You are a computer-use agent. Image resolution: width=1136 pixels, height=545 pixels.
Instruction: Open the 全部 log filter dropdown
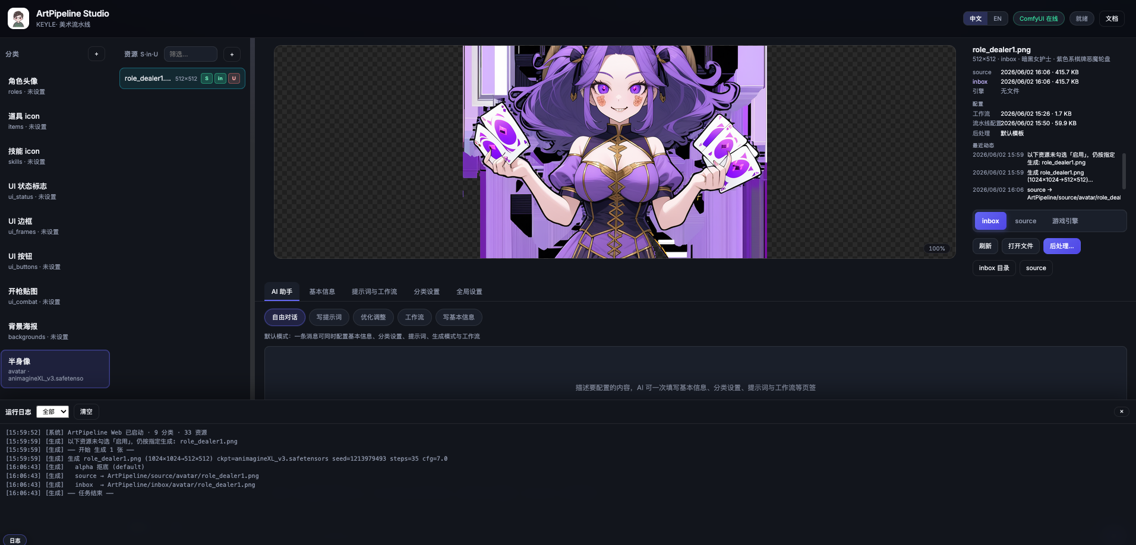[x=53, y=411]
